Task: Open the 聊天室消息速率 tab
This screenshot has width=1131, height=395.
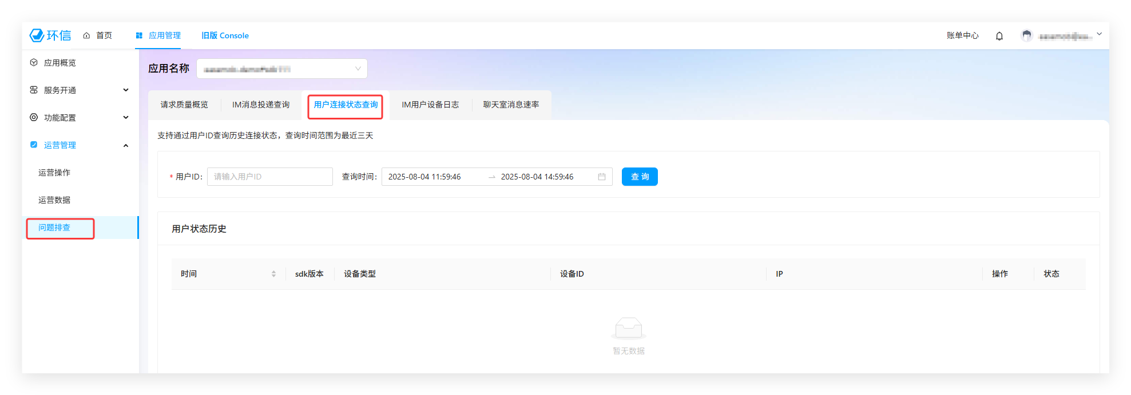Action: pyautogui.click(x=511, y=105)
